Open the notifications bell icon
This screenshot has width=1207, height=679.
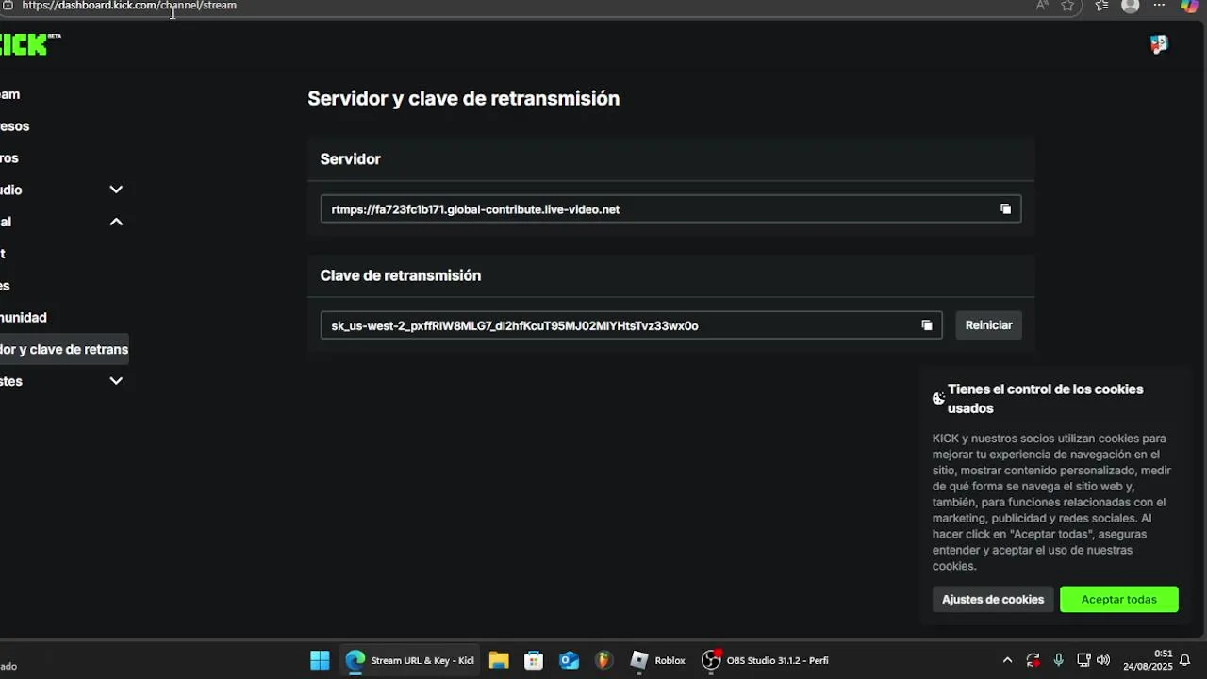1185,660
